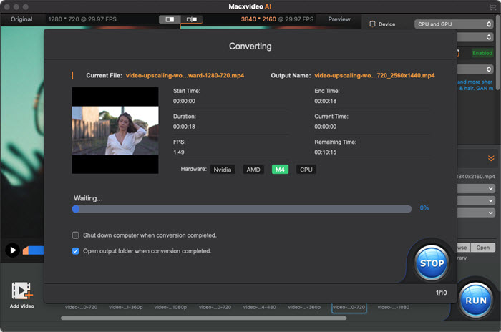Click the M4 hardware badge

(280, 170)
